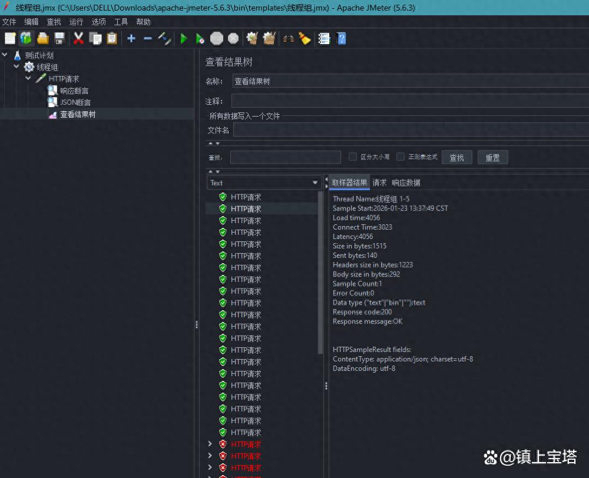Viewport: 589px width, 478px height.
Task: Select the HTTP请求 sampler pipette icon
Action: coord(41,78)
